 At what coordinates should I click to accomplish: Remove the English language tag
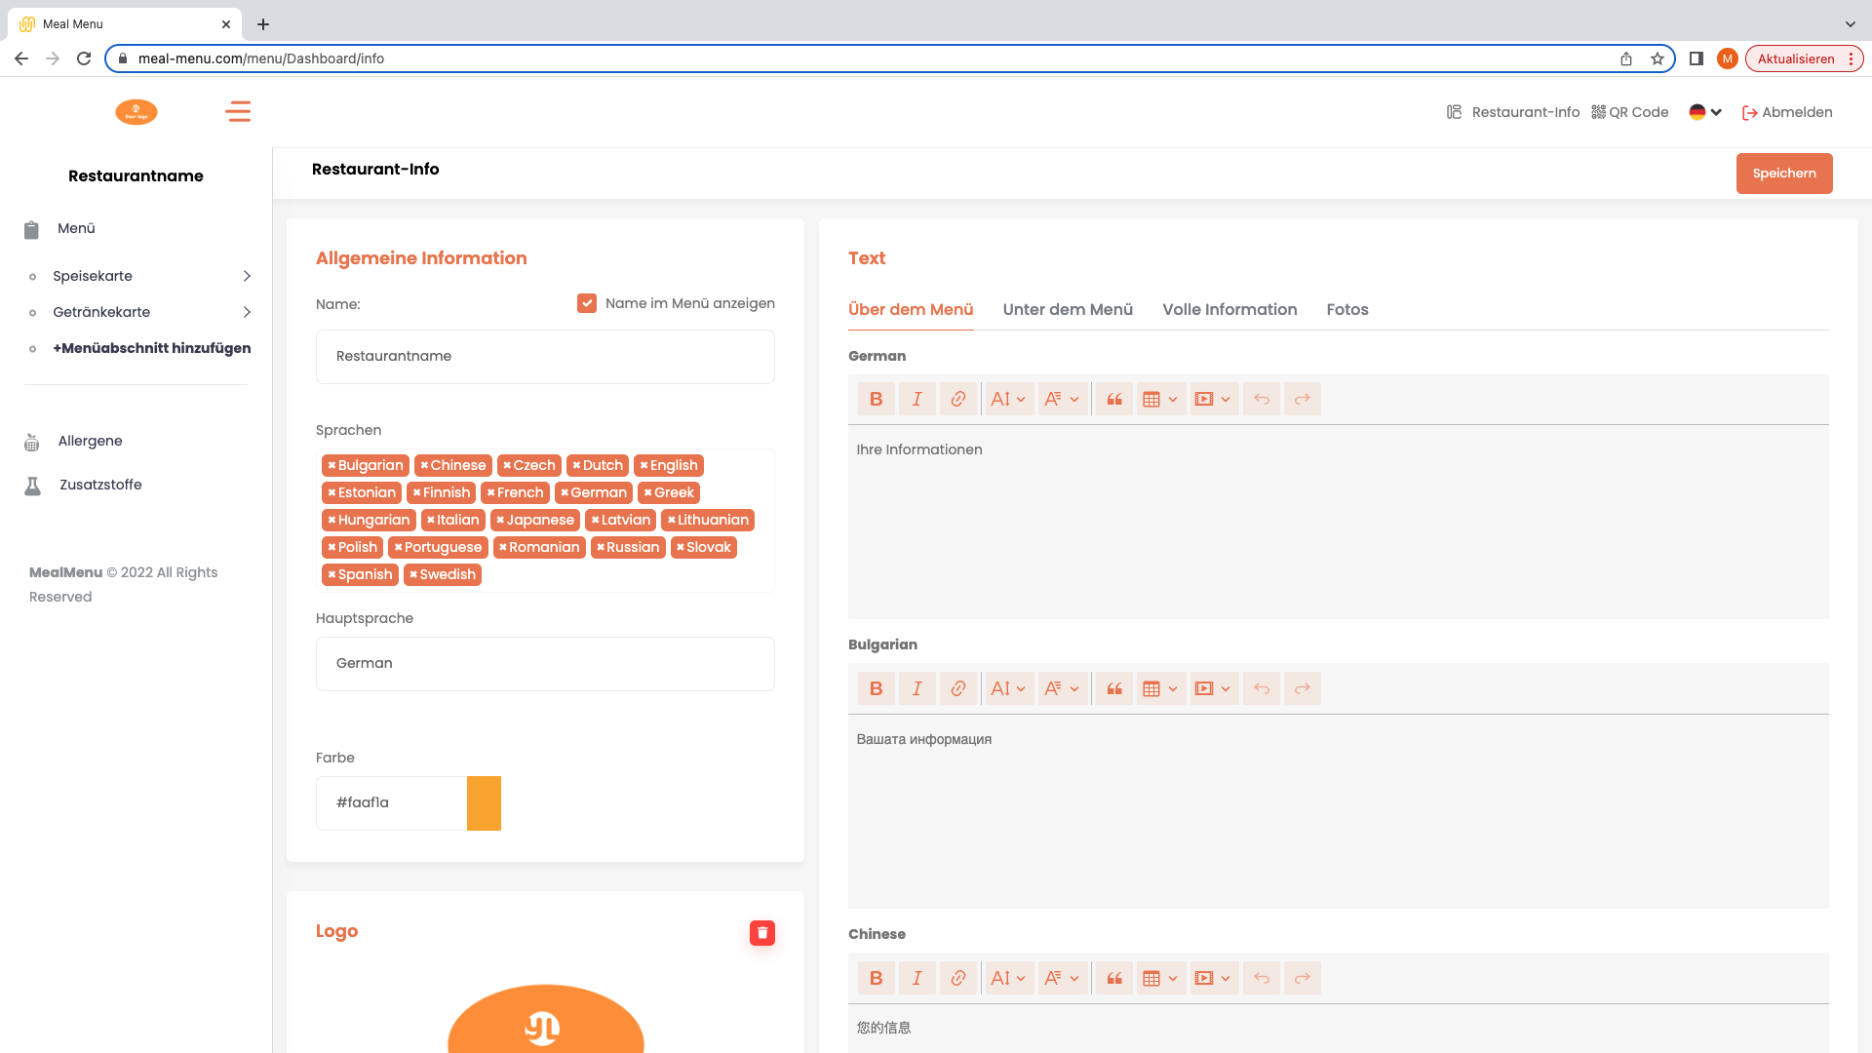[643, 465]
